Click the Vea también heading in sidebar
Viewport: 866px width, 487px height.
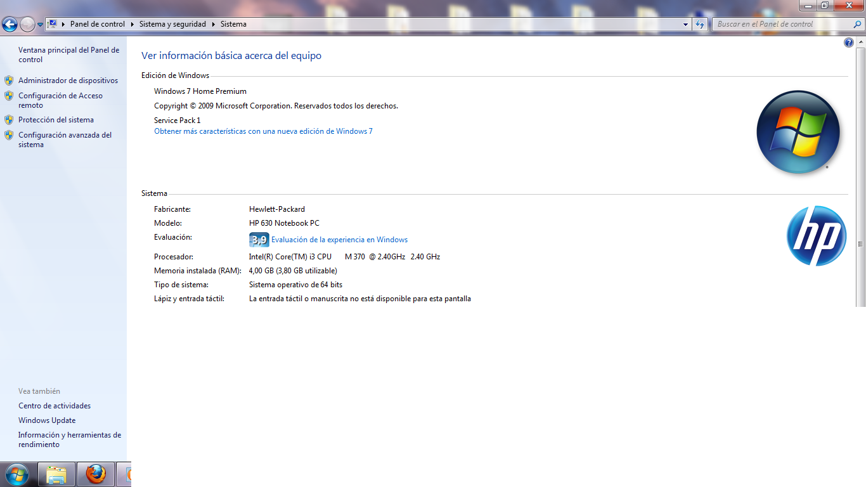pyautogui.click(x=39, y=391)
